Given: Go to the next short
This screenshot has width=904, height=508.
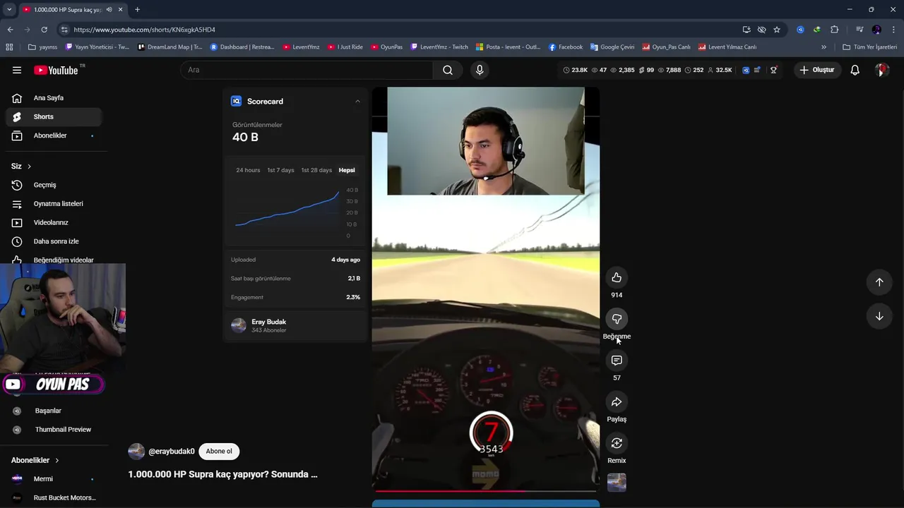Looking at the screenshot, I should (879, 316).
